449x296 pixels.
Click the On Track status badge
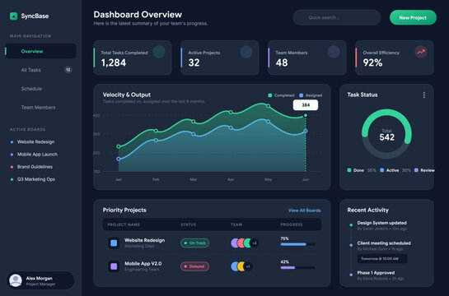coord(194,243)
